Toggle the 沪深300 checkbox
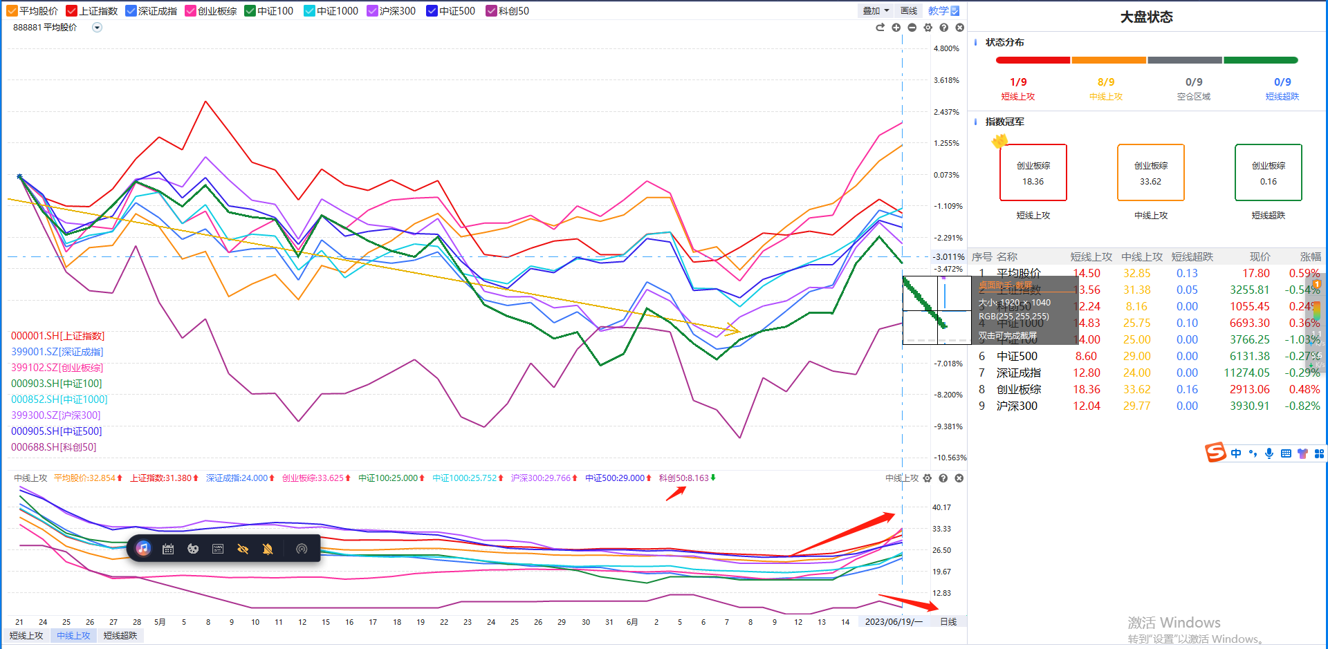1328x649 pixels. coord(372,11)
